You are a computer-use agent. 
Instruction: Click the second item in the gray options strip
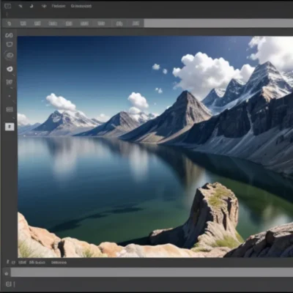(x=23, y=23)
